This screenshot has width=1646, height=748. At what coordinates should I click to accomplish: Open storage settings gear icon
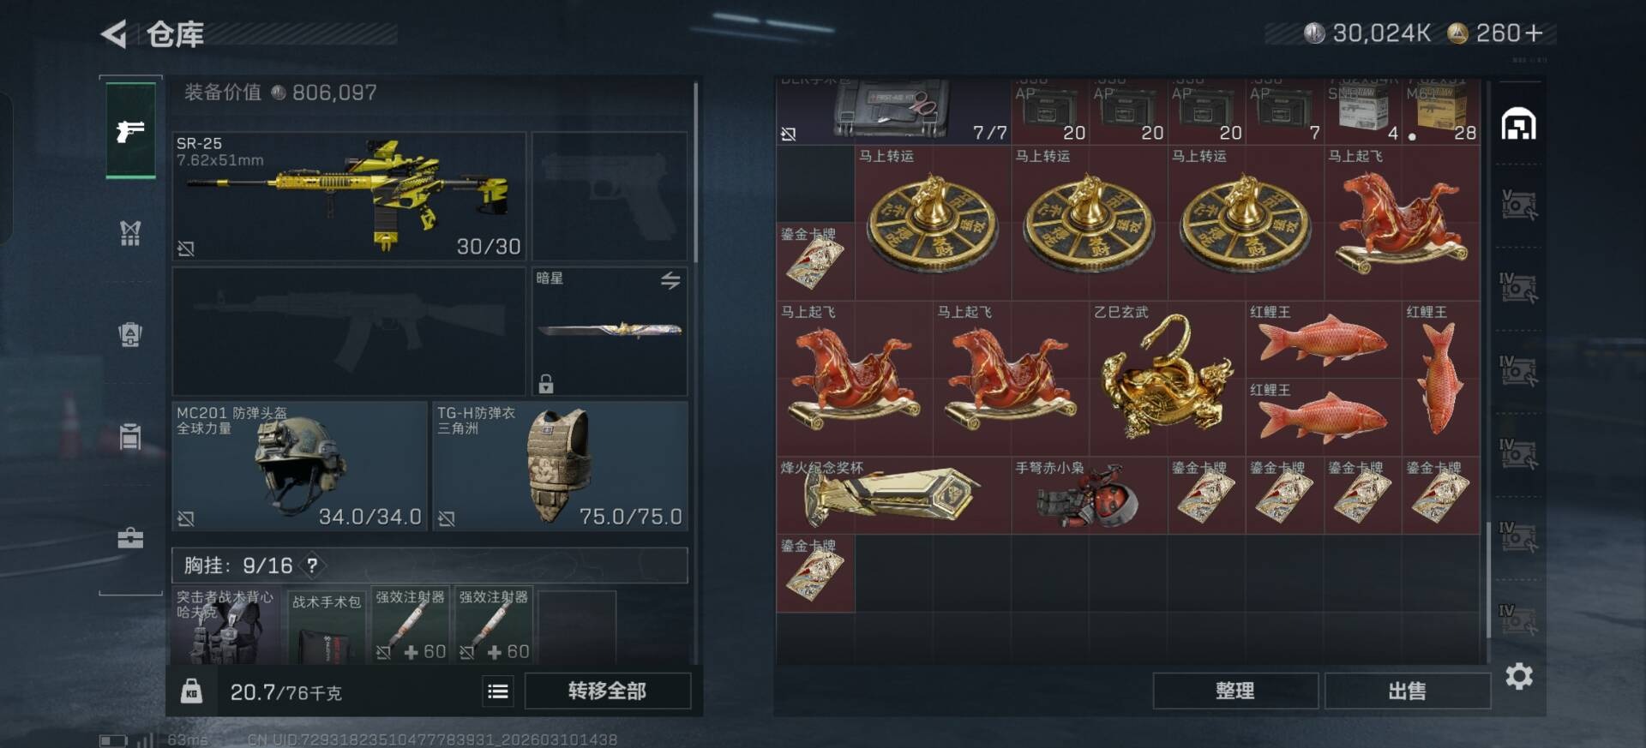[x=1519, y=677]
